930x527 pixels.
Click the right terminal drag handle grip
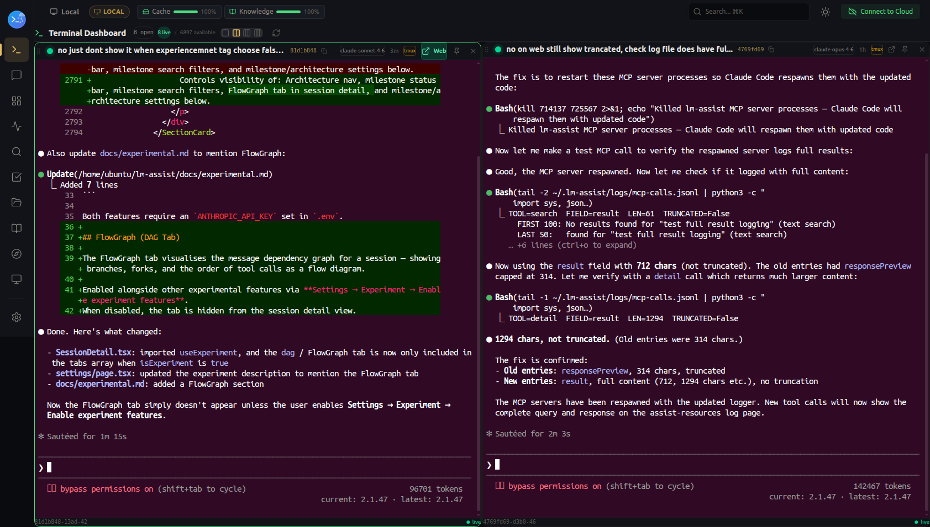(487, 50)
